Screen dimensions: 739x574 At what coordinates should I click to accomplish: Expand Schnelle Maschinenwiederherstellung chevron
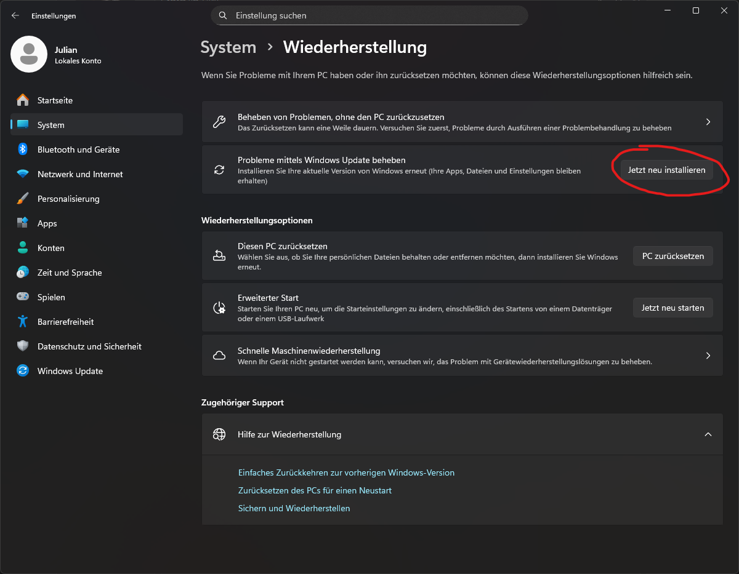pyautogui.click(x=708, y=356)
